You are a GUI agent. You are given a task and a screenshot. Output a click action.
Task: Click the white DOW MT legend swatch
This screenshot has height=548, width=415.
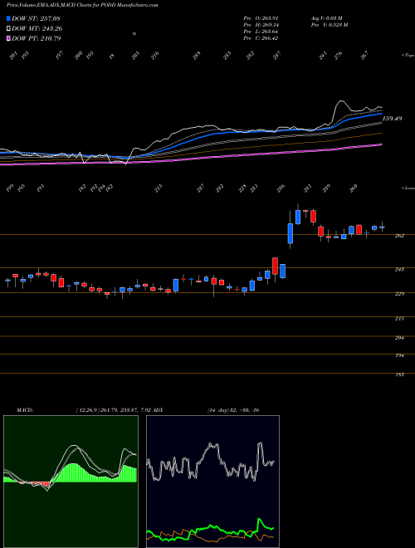9,29
